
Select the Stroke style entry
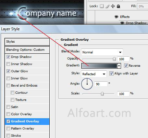click(27, 135)
